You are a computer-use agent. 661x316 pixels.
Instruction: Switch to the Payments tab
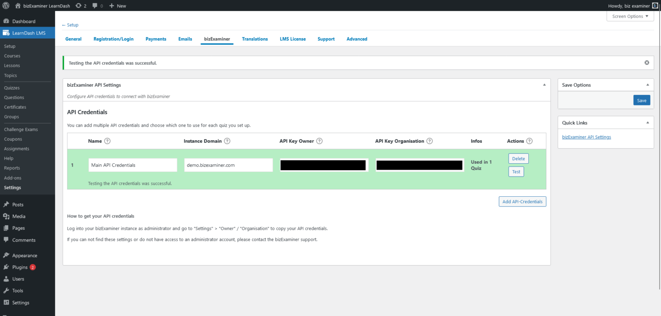pyautogui.click(x=156, y=39)
